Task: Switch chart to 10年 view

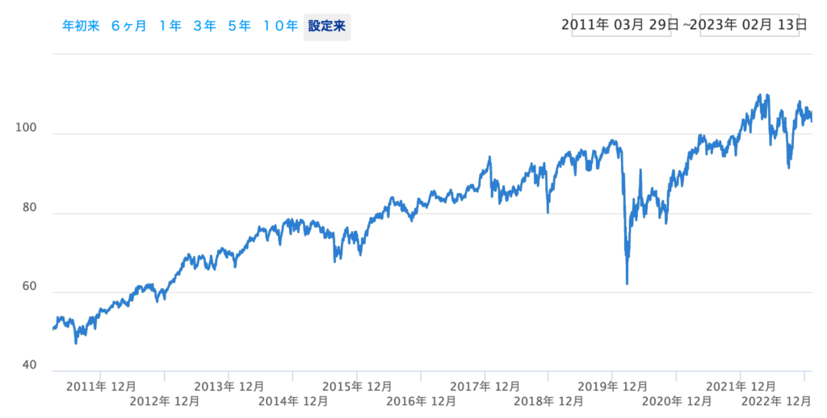Action: click(280, 26)
